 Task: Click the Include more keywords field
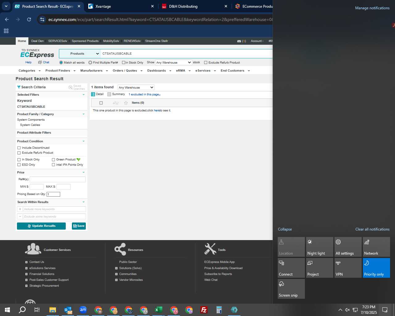coord(54,209)
